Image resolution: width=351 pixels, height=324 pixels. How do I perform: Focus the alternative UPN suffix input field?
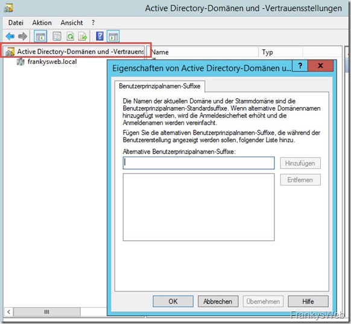tap(198, 163)
